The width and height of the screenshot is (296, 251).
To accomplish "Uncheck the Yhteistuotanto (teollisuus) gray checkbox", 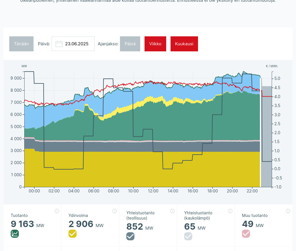I will 130,236.
